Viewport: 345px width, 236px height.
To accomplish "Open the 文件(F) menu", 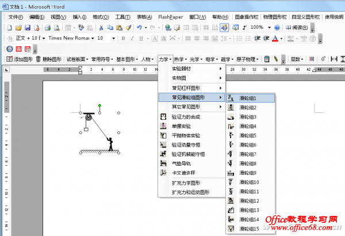I will tap(16, 17).
